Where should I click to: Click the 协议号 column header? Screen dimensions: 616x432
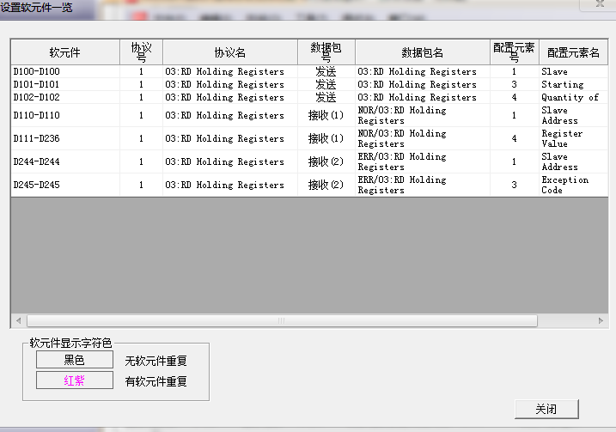pos(141,52)
